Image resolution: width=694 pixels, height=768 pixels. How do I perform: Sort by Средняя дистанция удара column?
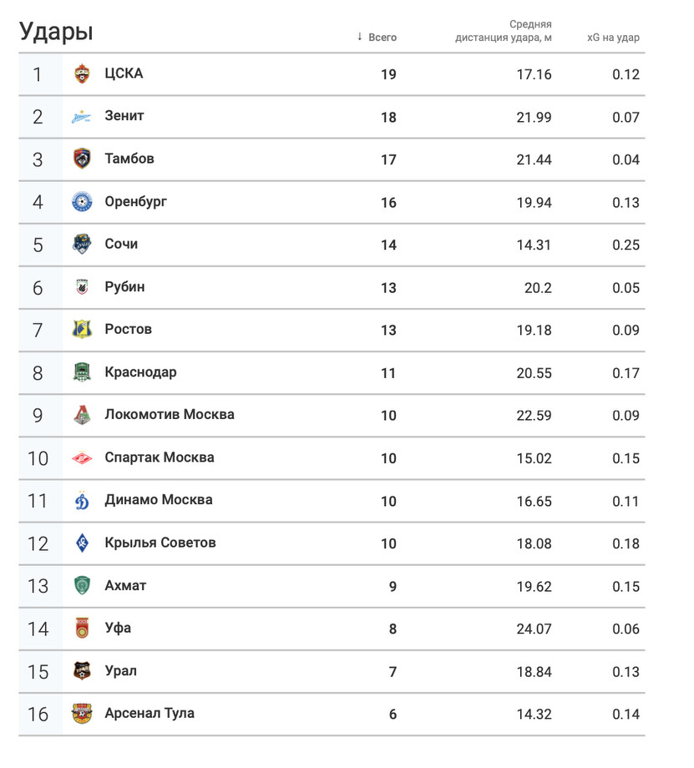click(504, 31)
